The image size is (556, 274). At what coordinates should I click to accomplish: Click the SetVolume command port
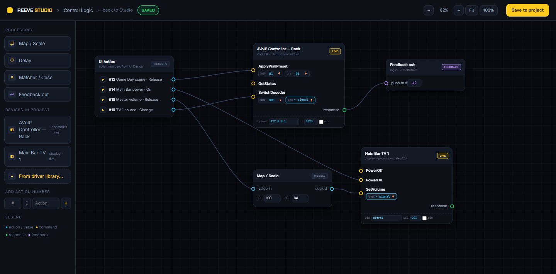361,193
